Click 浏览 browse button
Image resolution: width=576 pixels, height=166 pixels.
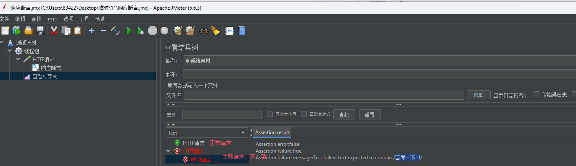click(x=479, y=95)
